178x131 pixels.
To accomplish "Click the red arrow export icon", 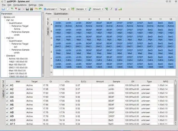I will 23,9.
